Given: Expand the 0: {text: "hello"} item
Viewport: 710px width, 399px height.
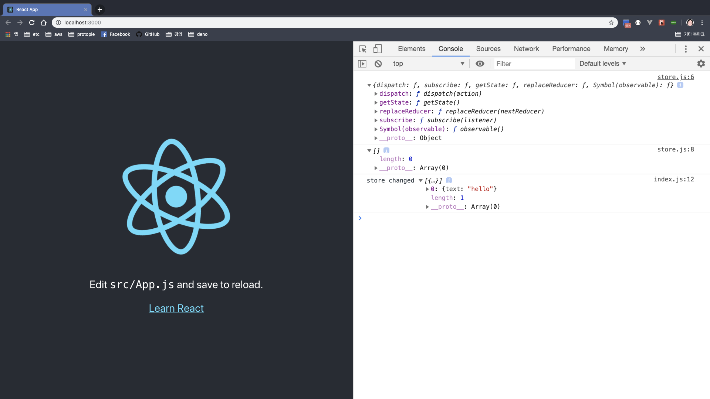Looking at the screenshot, I should 427,189.
